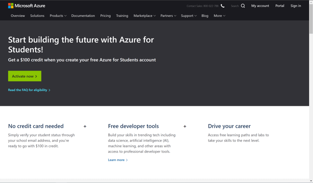Screen dimensions: 313x183
Task: Expand the Partners dropdown menu
Action: [168, 16]
